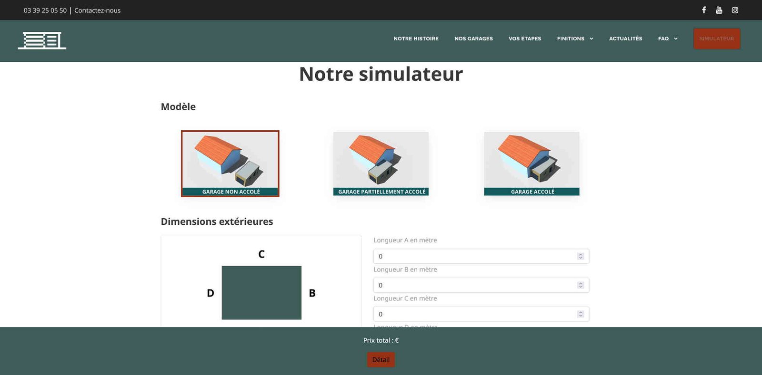Screen dimensions: 762x375
Task: Adjust Longueur A with spinner arrows
Action: coord(581,256)
